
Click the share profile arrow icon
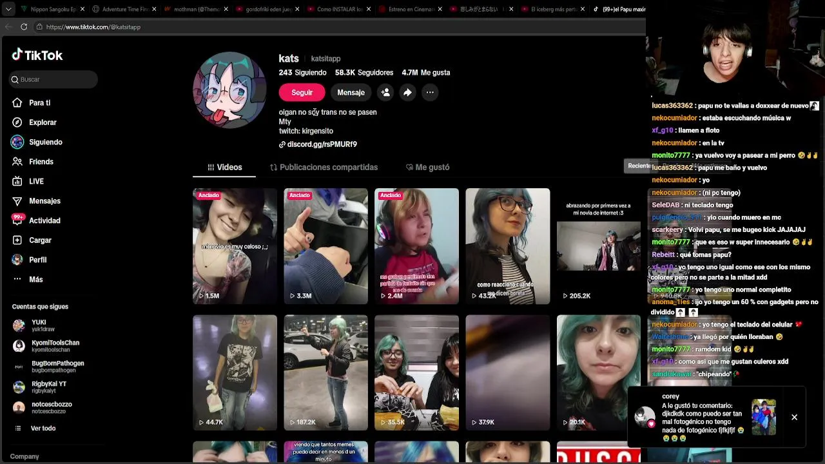click(407, 93)
